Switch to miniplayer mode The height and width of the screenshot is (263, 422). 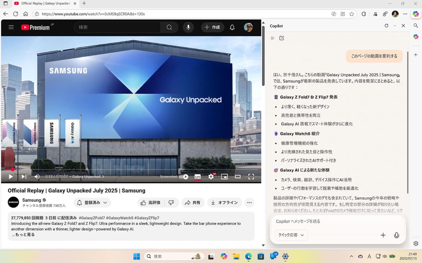point(224,177)
